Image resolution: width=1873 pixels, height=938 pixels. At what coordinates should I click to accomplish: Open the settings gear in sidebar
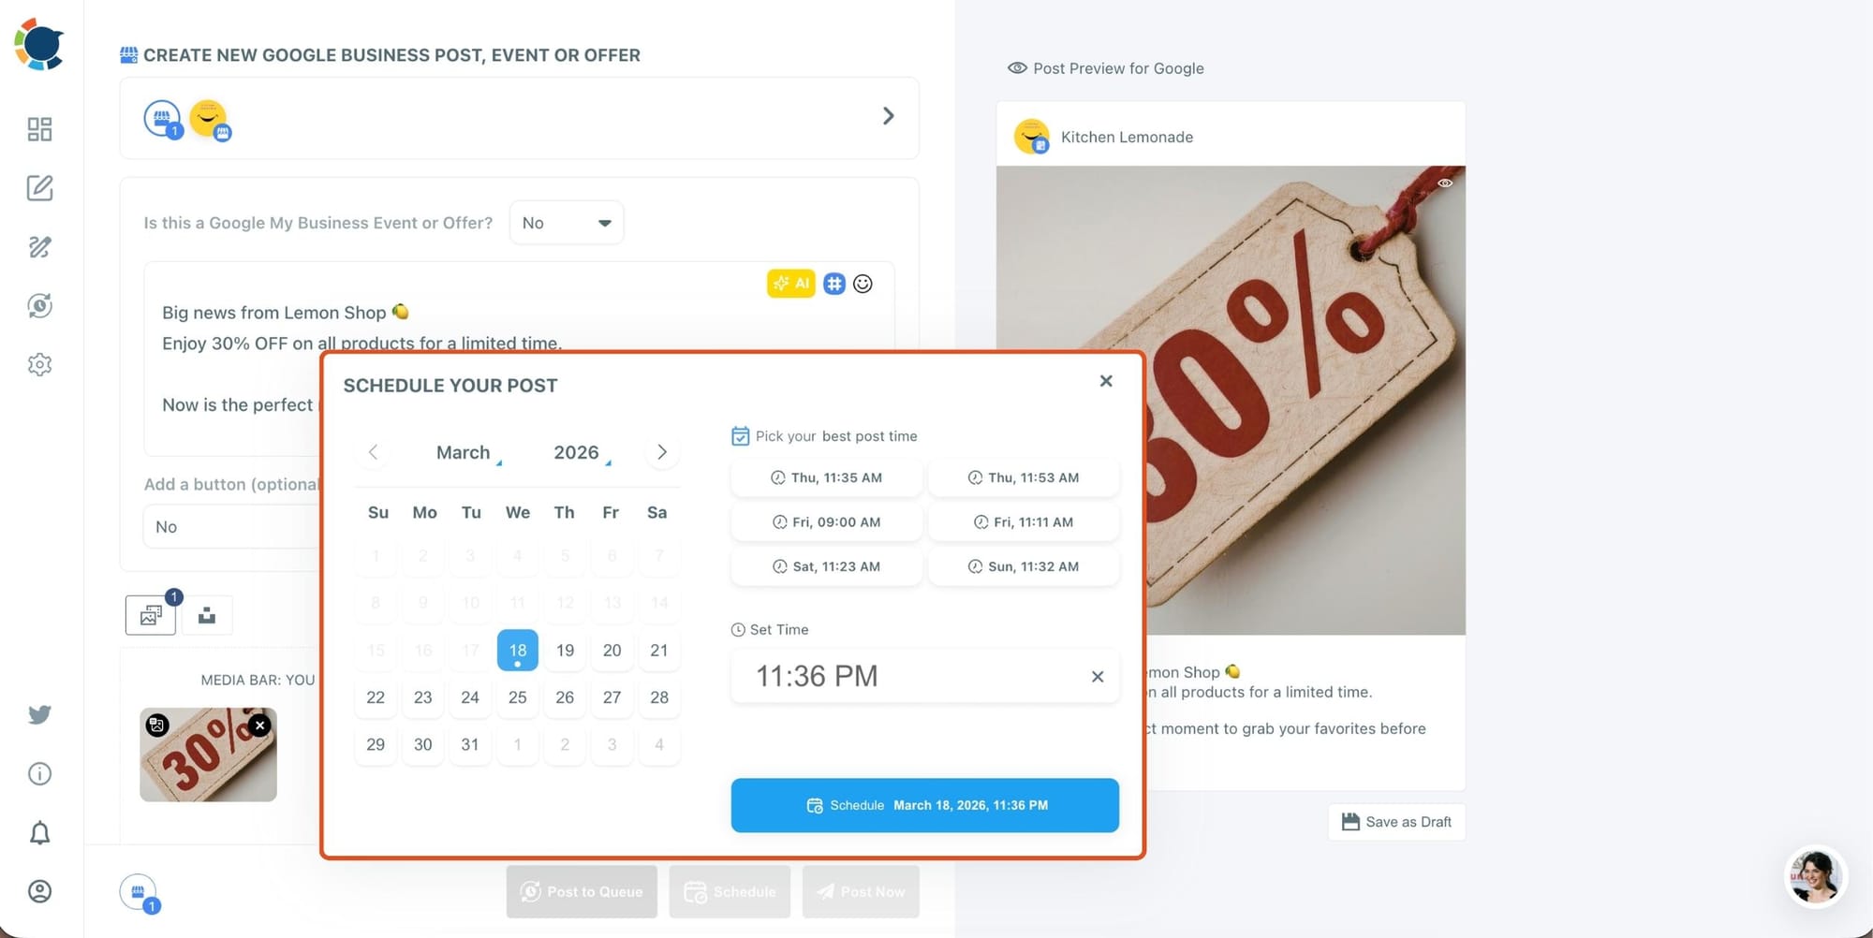click(x=39, y=364)
